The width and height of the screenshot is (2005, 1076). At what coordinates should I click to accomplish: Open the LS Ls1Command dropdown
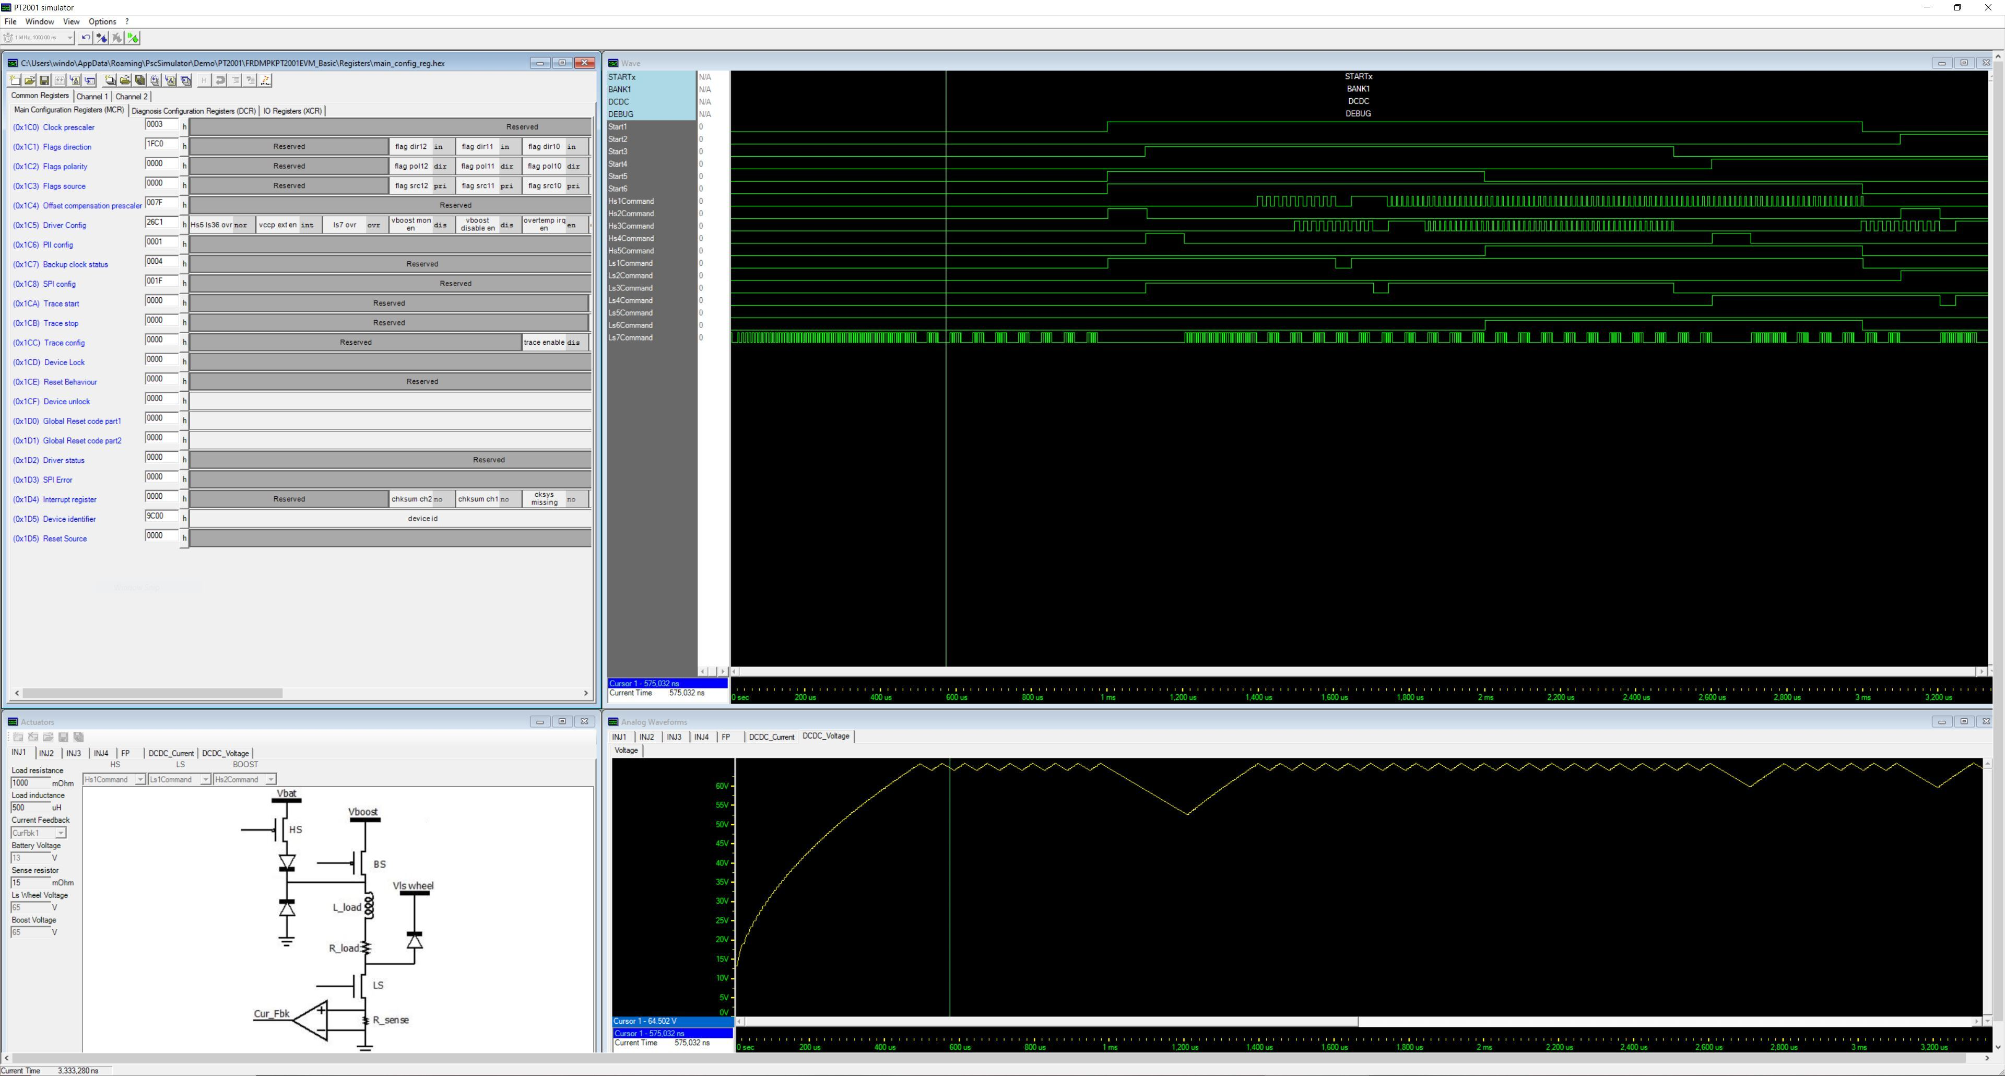[206, 779]
